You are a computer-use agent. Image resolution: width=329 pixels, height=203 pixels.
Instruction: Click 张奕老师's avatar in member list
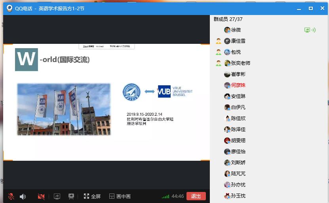click(227, 63)
